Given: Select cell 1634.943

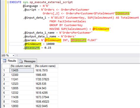Looking at the screenshot, I should [46, 88].
